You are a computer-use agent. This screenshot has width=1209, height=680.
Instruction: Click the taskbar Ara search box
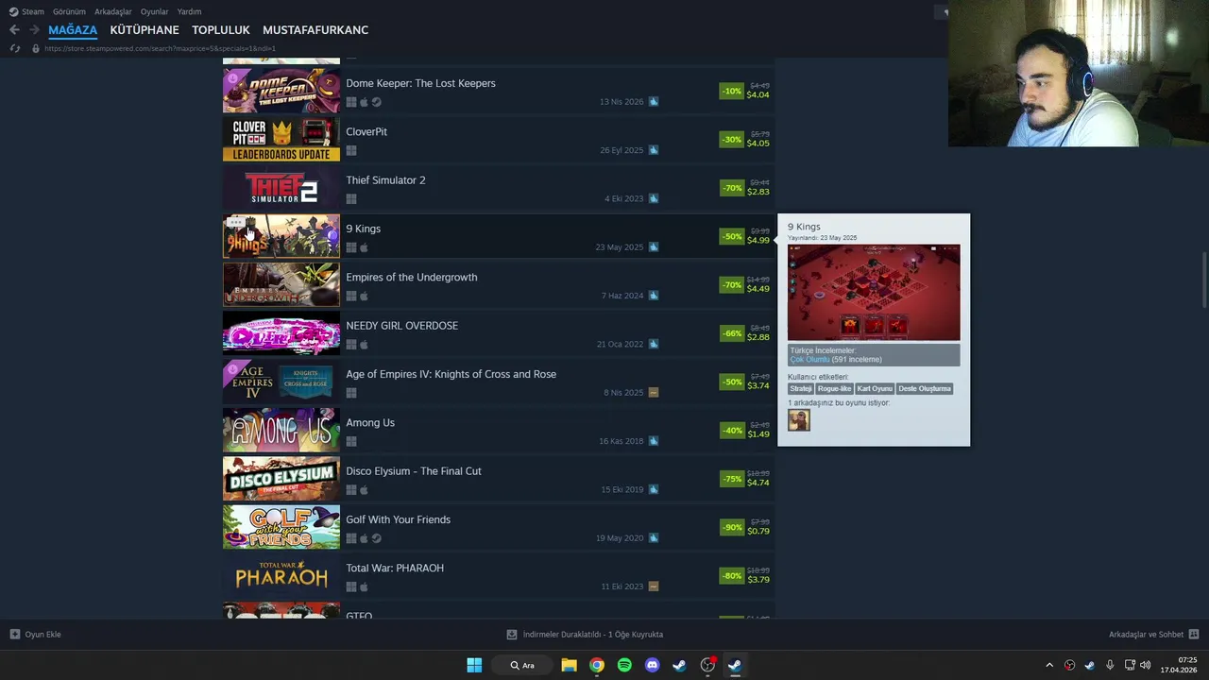(522, 665)
